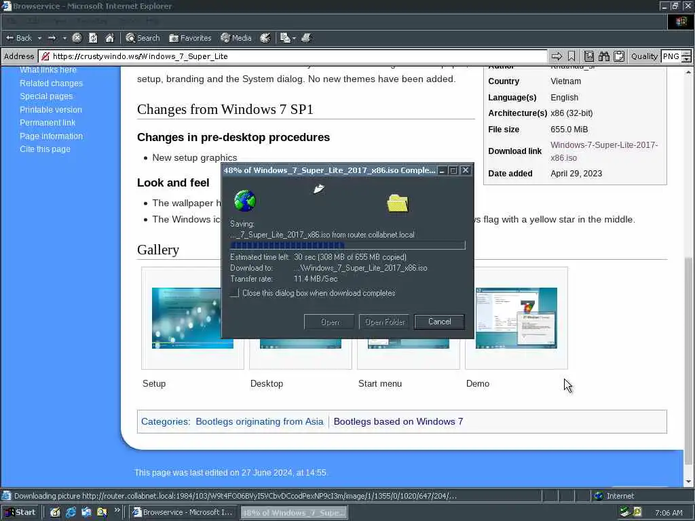Open the Demo gallery thumbnail
This screenshot has height=521, width=695.
coord(516,317)
